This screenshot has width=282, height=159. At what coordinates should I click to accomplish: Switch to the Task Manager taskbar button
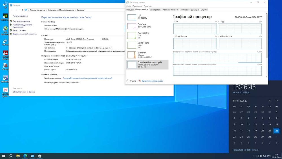tap(39, 156)
